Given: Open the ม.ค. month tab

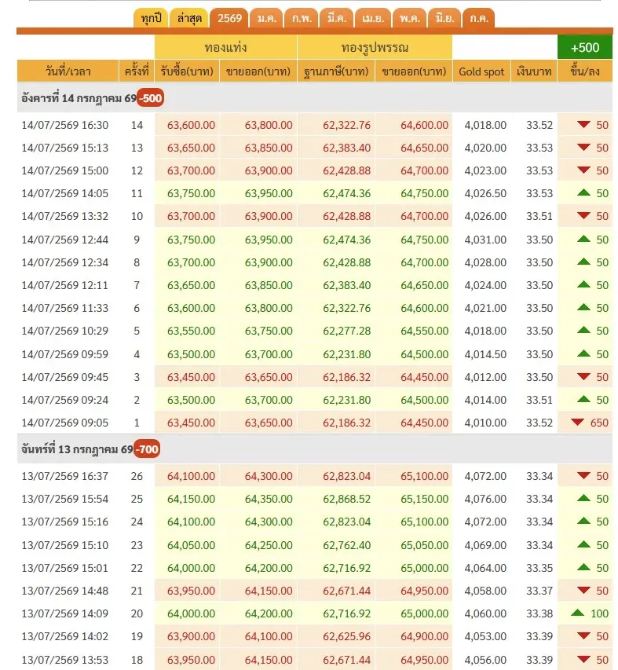Looking at the screenshot, I should (x=267, y=18).
